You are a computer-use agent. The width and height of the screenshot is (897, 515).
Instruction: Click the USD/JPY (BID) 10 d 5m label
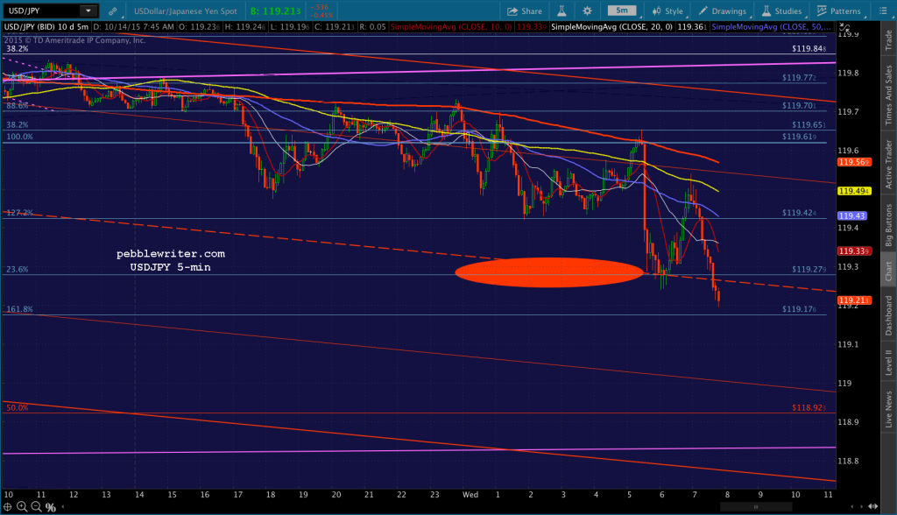(46, 27)
